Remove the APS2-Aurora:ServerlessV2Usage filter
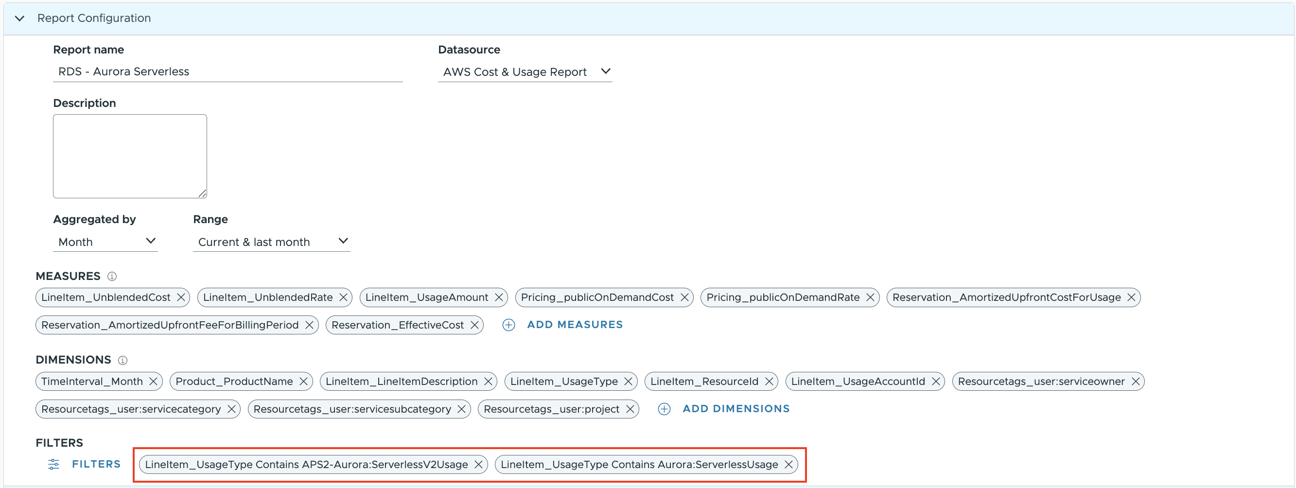The image size is (1296, 488). (478, 464)
